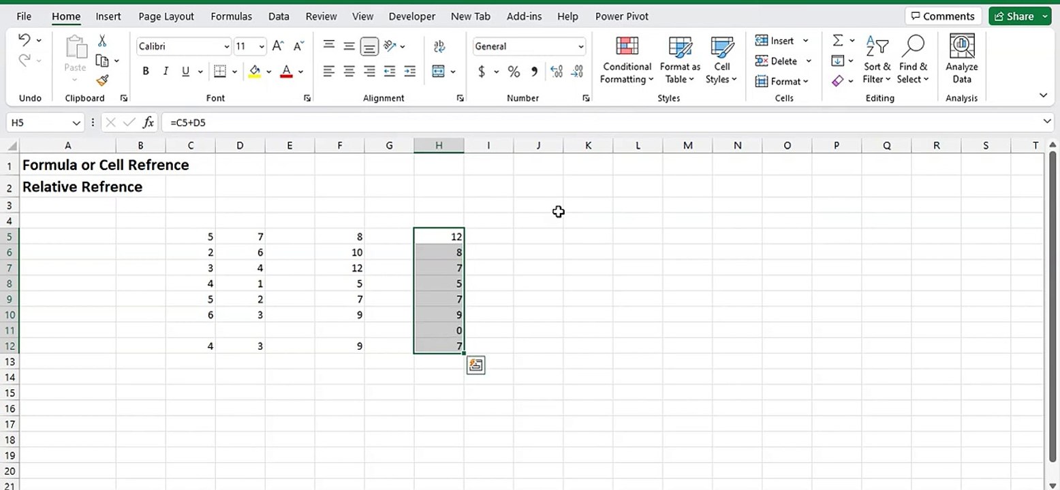Image resolution: width=1060 pixels, height=490 pixels.
Task: Click the AutoSum sigma icon
Action: pyautogui.click(x=838, y=41)
